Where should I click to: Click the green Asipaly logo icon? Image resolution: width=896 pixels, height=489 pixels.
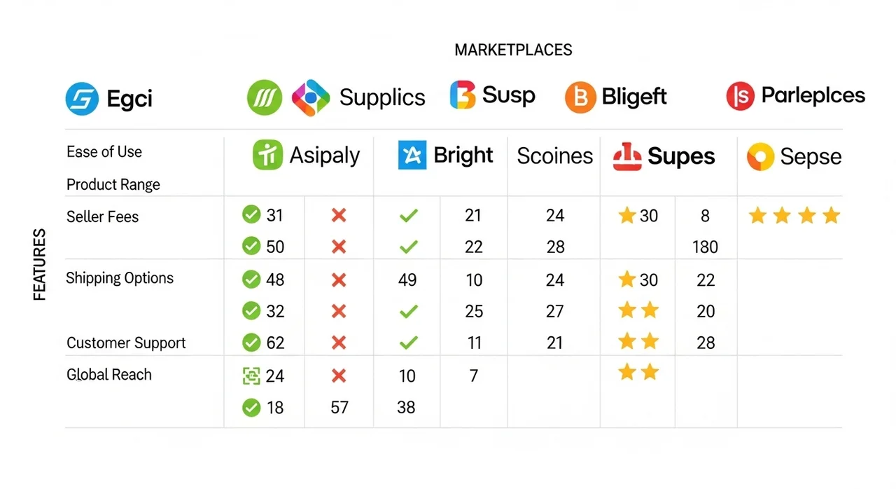click(x=267, y=155)
